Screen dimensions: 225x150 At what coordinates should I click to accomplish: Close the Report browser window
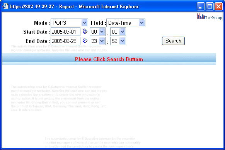[x=218, y=7]
